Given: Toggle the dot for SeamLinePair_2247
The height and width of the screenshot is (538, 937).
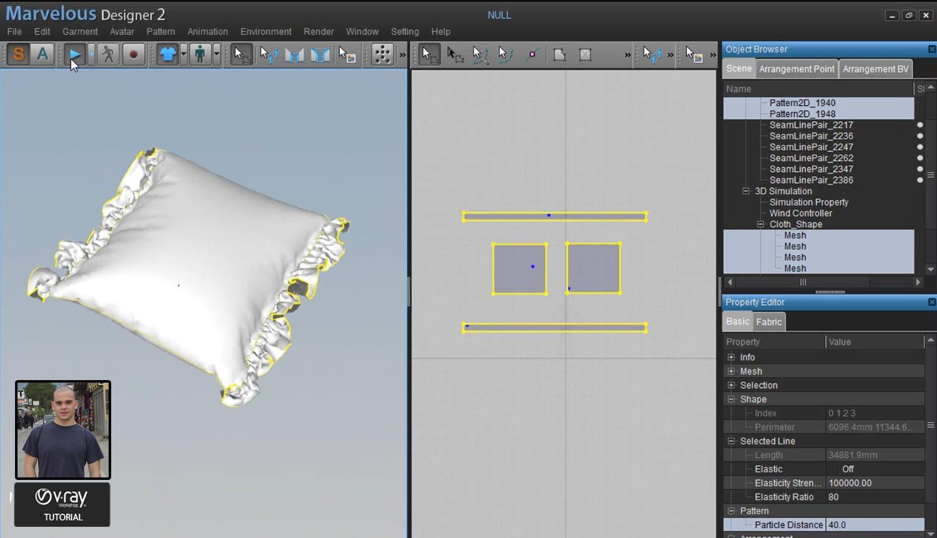Looking at the screenshot, I should click(x=920, y=147).
